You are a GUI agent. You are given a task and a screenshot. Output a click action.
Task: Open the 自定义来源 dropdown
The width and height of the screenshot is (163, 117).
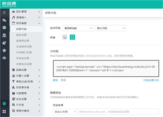click(65, 111)
